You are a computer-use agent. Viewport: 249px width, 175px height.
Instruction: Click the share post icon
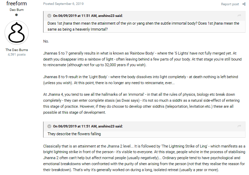(244, 4)
